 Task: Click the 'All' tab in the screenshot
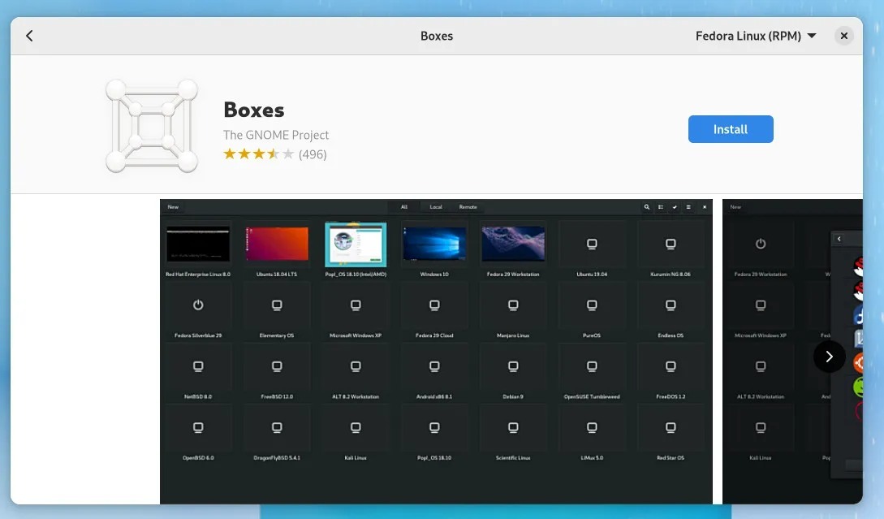tap(404, 207)
